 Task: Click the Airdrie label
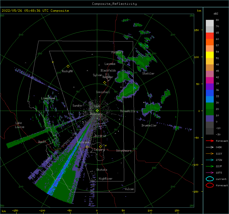tap(100, 136)
